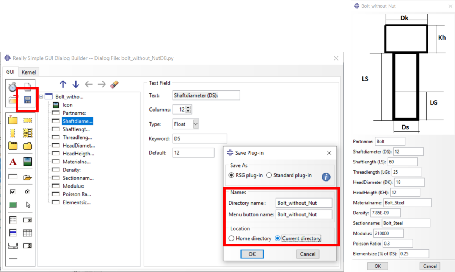Click the Columns spinner up arrow

[188, 108]
